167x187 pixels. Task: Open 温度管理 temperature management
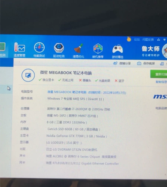point(19,50)
